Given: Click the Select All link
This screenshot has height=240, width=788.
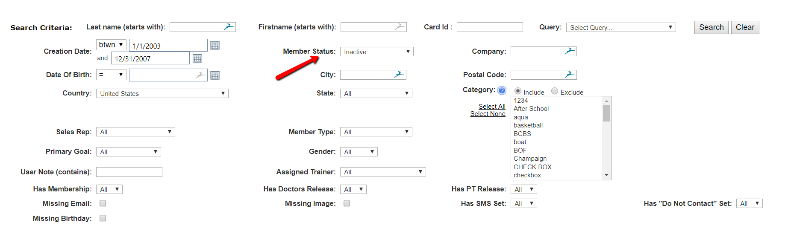Looking at the screenshot, I should pyautogui.click(x=492, y=107).
